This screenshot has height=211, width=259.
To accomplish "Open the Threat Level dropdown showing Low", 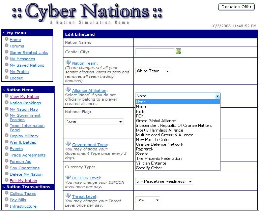I will 148,200.
